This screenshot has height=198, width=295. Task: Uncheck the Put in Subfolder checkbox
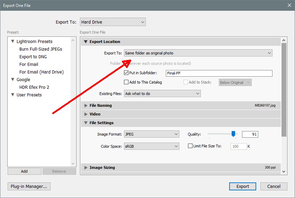126,73
